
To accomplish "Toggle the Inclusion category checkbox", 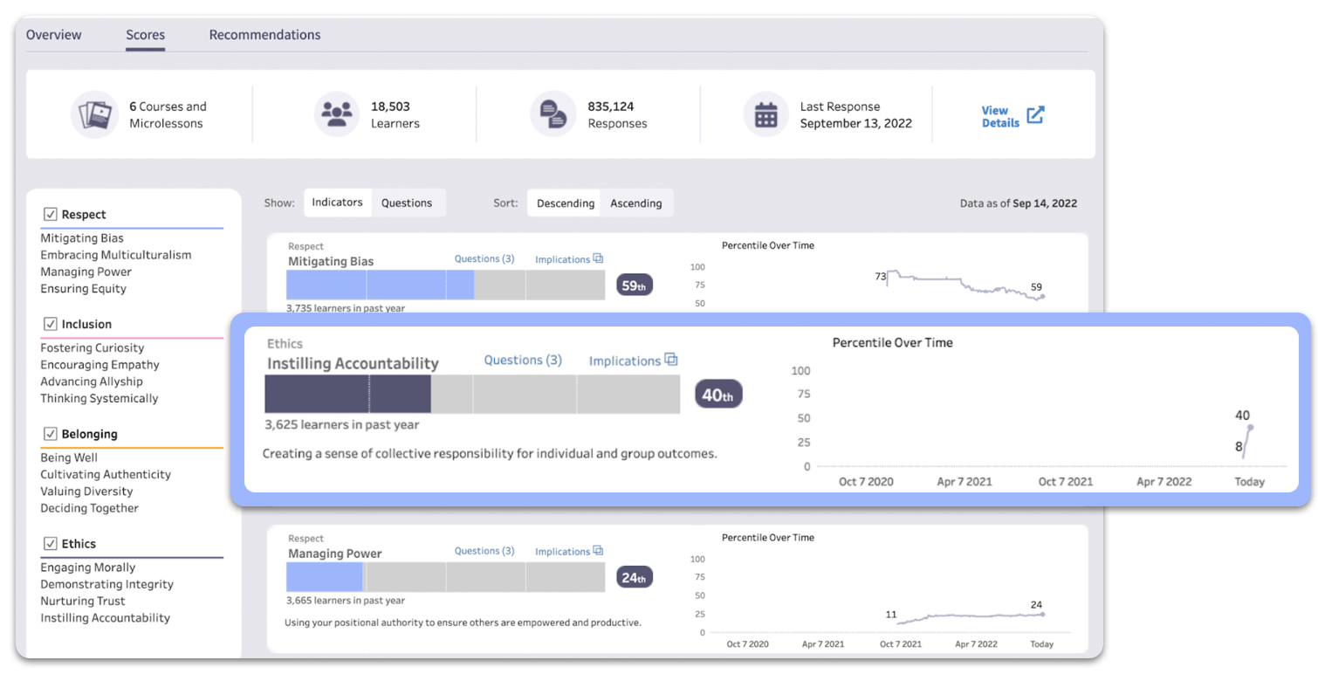I will (x=51, y=324).
